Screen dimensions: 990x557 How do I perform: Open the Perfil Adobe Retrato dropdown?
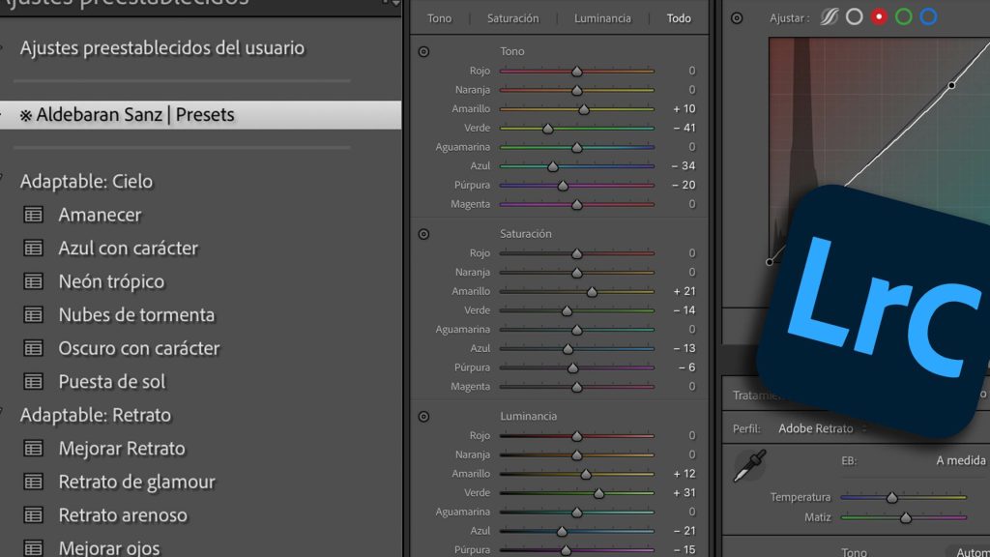click(820, 428)
